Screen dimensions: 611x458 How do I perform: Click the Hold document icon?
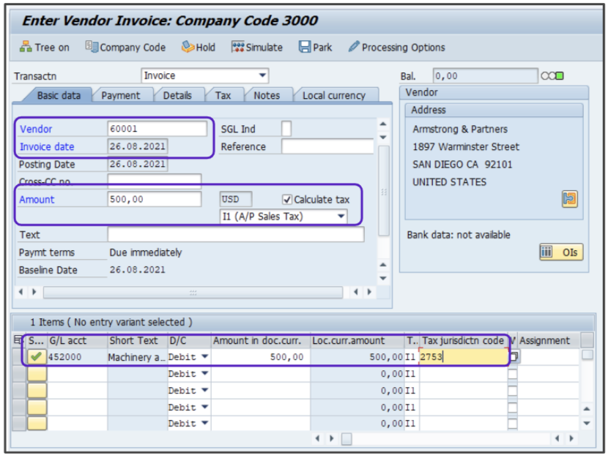point(188,47)
